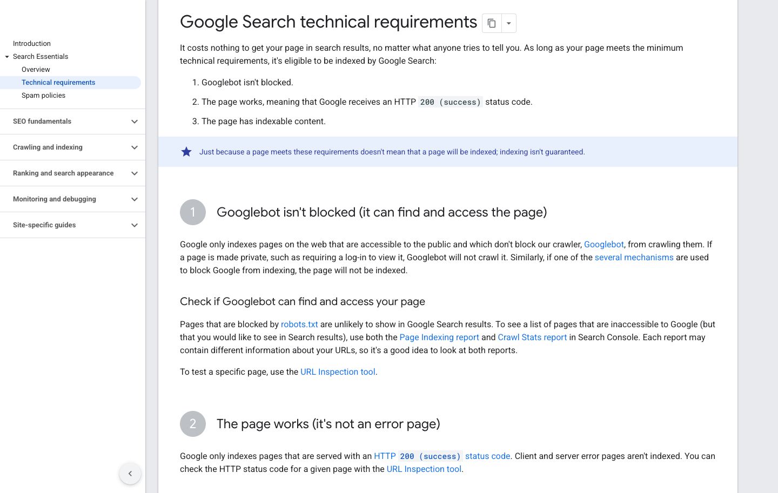
Task: Open the robots.txt link
Action: (x=299, y=325)
